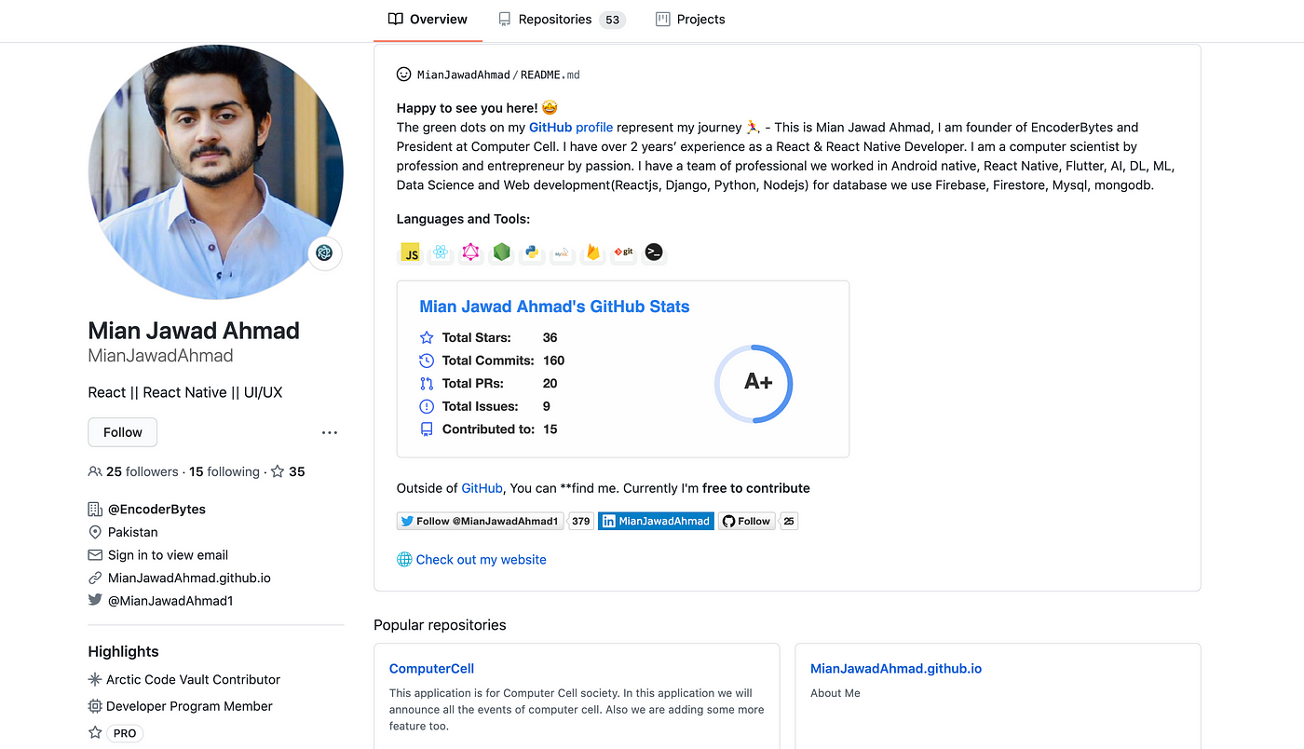Click the 25 count beside GitHub Follow

point(789,521)
